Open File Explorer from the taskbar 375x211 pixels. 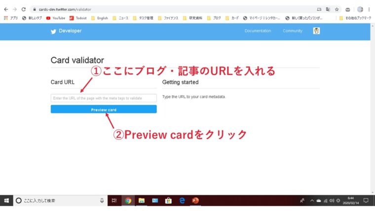142,201
